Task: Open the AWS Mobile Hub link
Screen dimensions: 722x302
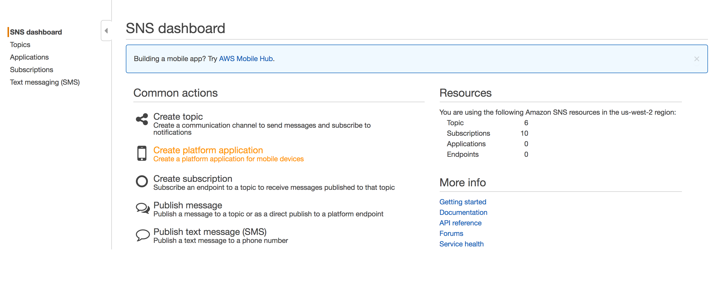Action: 246,59
